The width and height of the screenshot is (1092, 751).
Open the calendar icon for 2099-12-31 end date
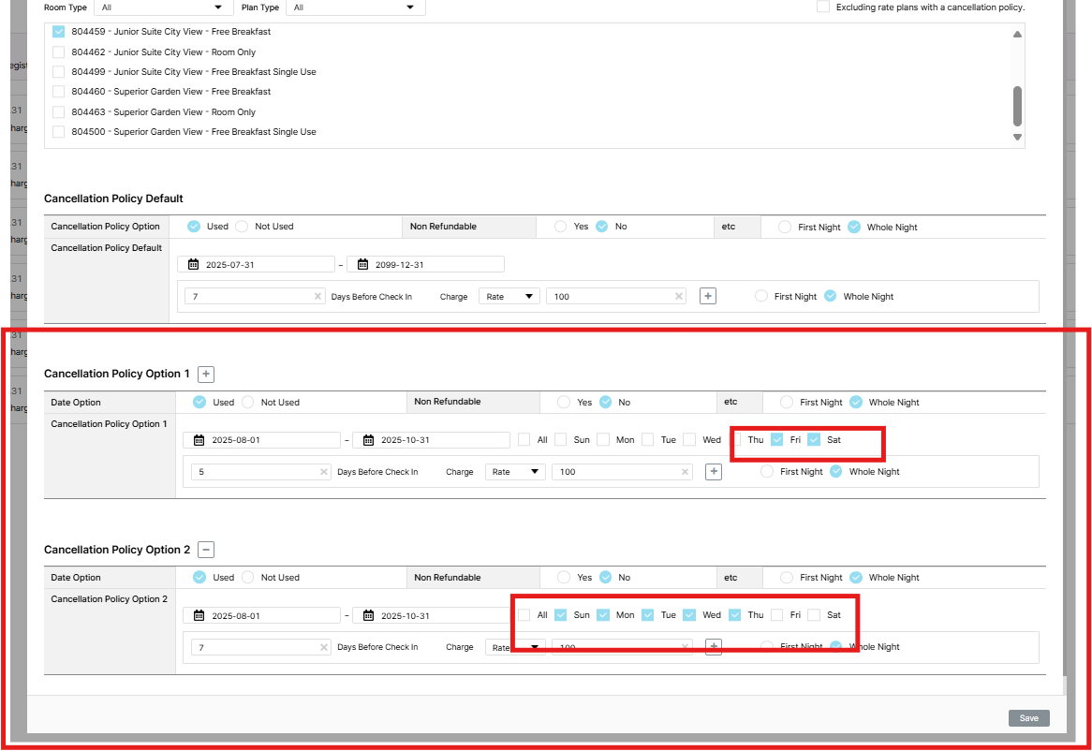362,264
